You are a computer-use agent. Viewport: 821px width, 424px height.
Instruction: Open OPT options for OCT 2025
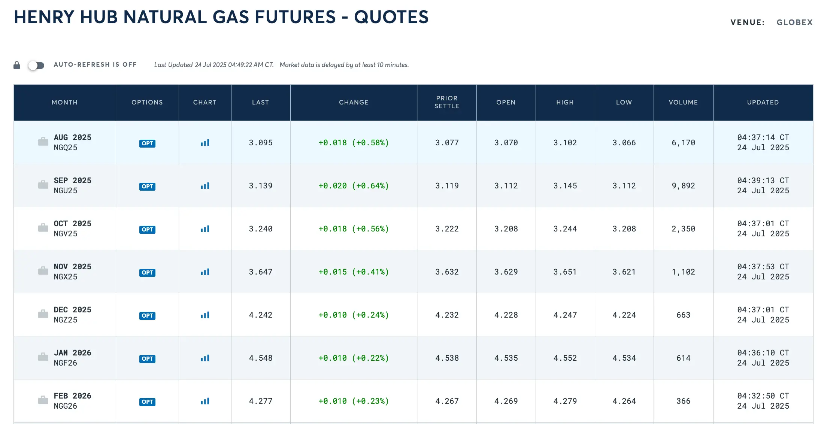click(x=147, y=229)
